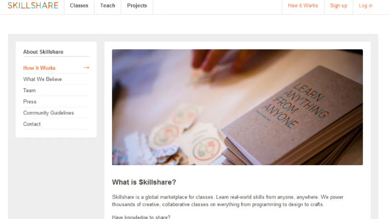Click the Have knowledge to share text
Screen dimensions: 389x219
(x=141, y=217)
